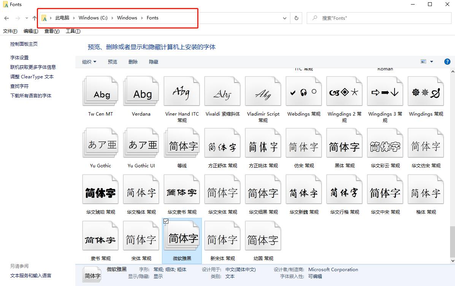
Task: Open the 查看(V) menu
Action: (x=52, y=31)
